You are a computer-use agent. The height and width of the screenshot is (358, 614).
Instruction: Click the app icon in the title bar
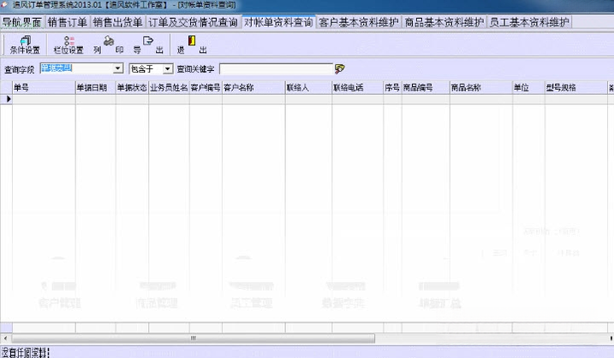coord(4,4)
